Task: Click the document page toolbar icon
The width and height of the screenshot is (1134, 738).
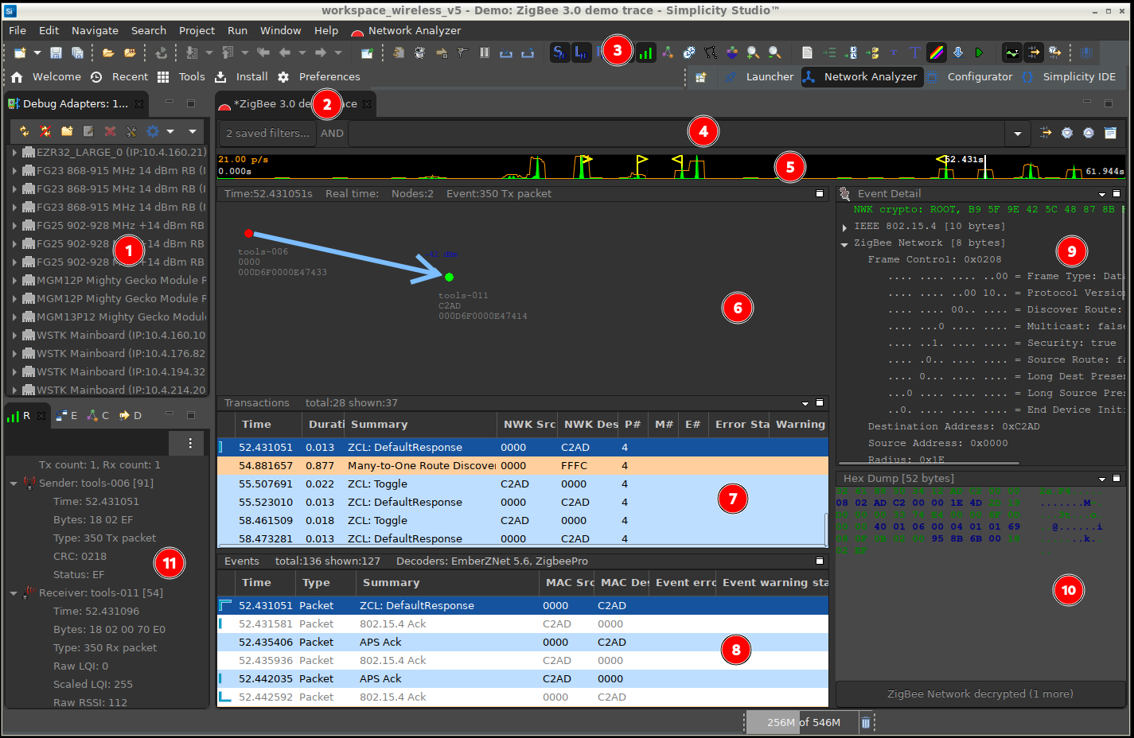Action: pyautogui.click(x=807, y=52)
